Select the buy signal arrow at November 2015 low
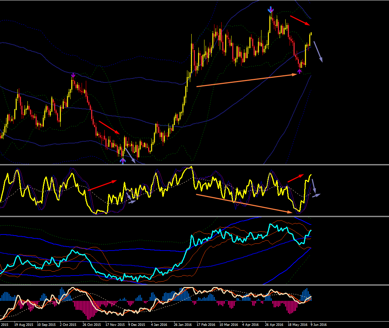This screenshot has width=389, height=328. point(123,161)
